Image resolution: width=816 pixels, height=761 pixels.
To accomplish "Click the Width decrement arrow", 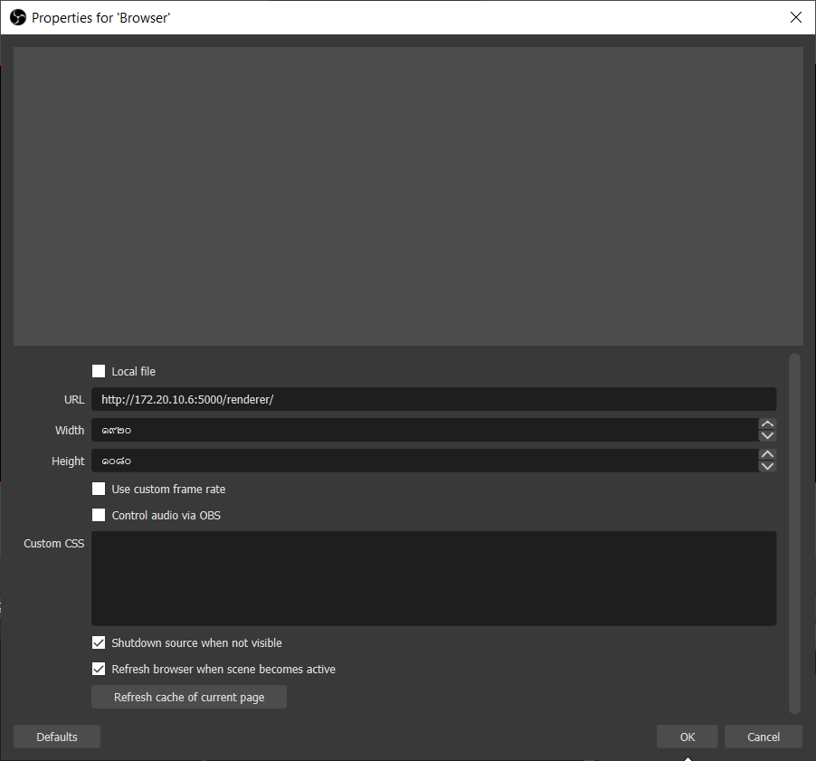I will [767, 436].
